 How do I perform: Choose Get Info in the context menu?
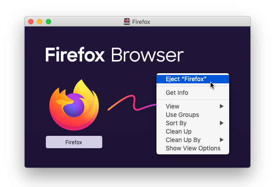(x=177, y=93)
